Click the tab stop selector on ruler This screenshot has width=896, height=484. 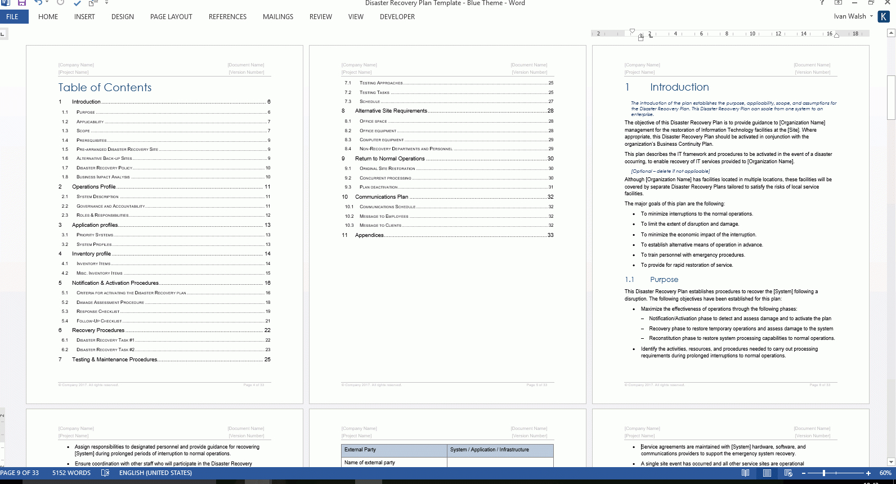pyautogui.click(x=3, y=34)
